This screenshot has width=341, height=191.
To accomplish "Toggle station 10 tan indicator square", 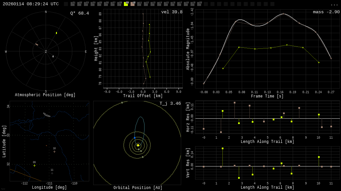I will [133, 4].
